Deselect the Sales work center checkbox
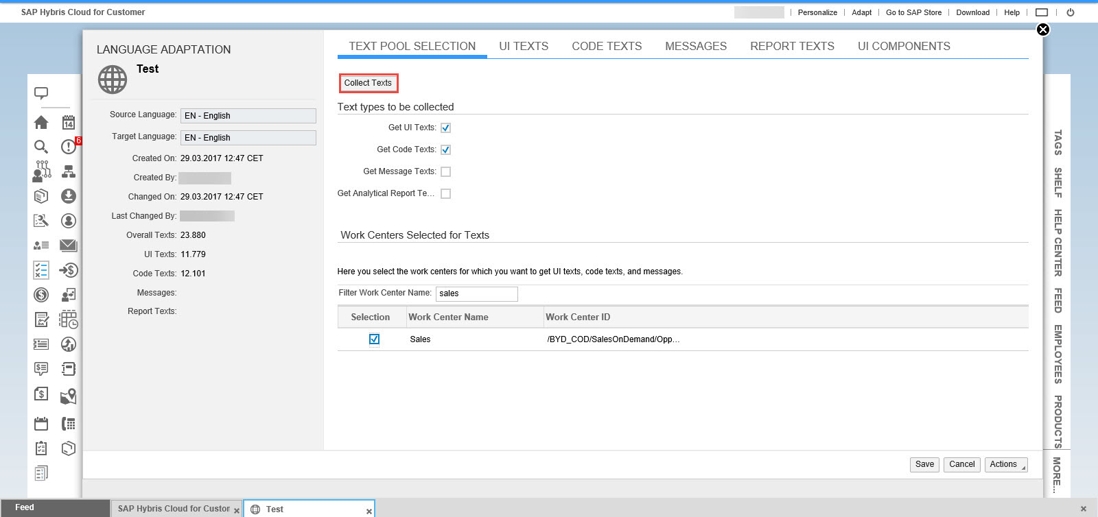This screenshot has height=517, width=1098. [374, 339]
